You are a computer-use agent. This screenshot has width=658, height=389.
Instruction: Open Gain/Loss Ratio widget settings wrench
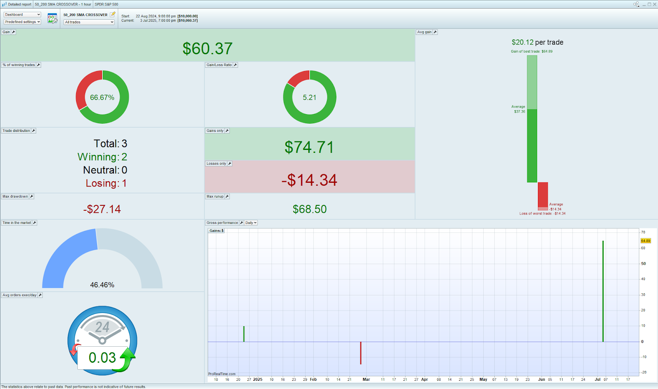click(x=235, y=65)
